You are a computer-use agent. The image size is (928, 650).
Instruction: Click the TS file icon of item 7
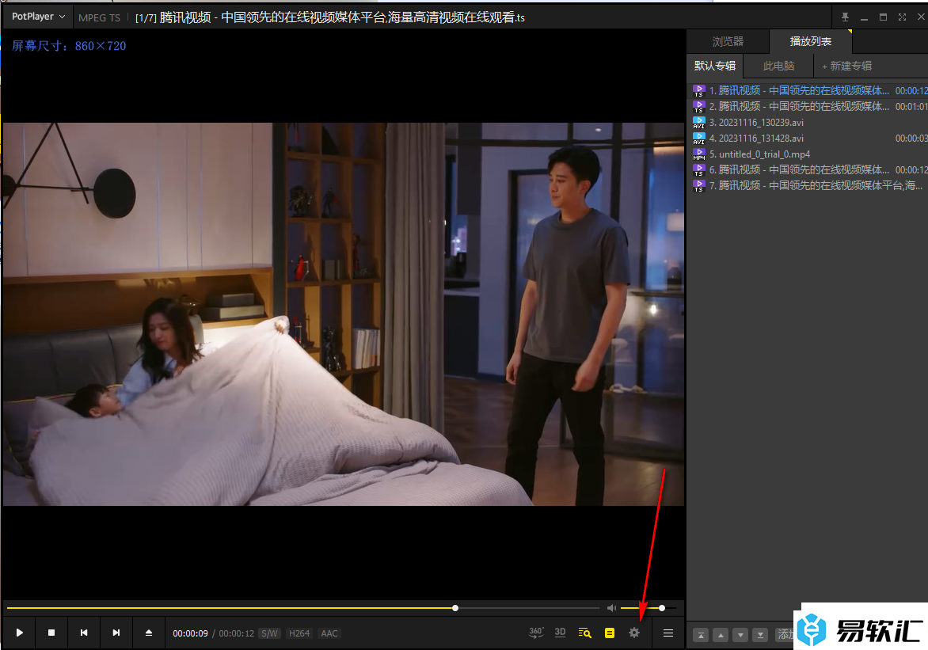tap(699, 185)
